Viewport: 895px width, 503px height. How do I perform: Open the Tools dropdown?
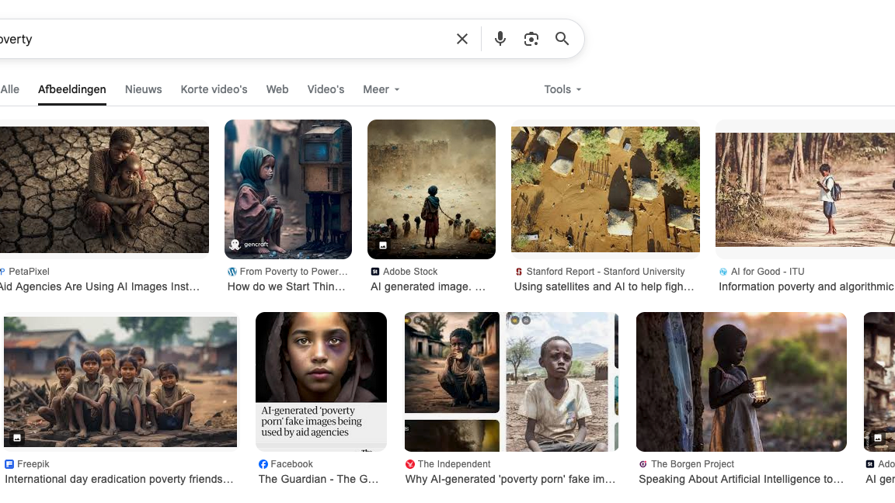(562, 89)
